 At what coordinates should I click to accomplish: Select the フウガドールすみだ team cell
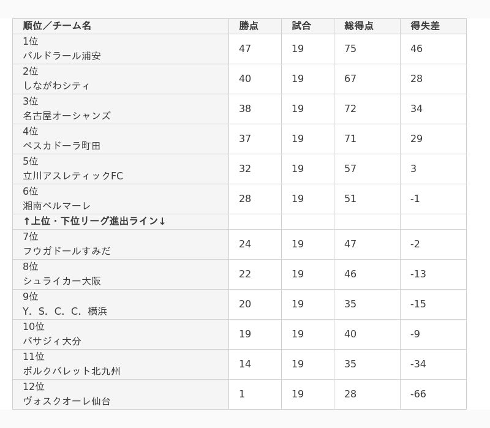[121, 244]
